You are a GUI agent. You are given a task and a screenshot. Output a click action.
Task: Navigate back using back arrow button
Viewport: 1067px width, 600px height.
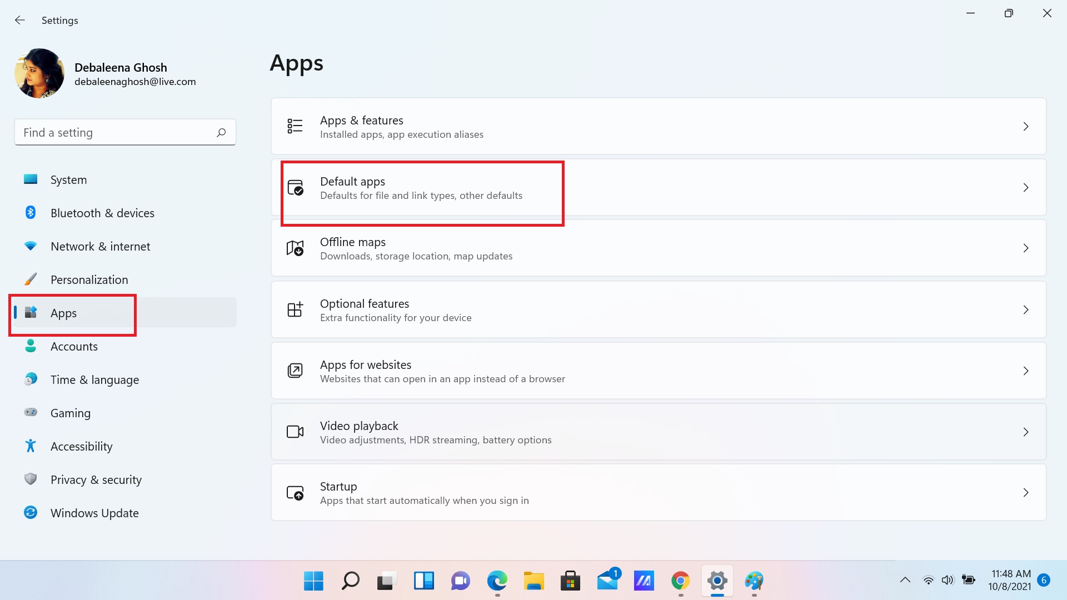pyautogui.click(x=20, y=20)
